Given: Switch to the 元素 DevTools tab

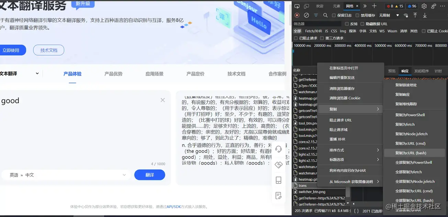Looking at the screenshot, I should point(337,6).
